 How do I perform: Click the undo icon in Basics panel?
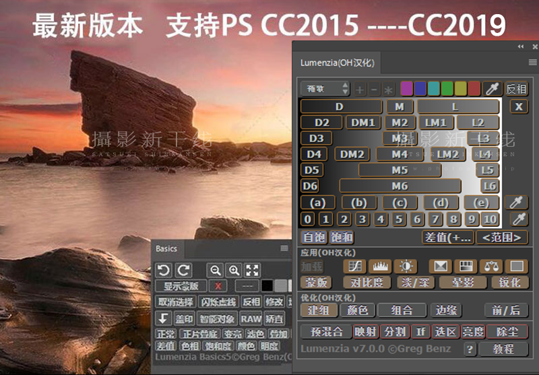click(164, 270)
